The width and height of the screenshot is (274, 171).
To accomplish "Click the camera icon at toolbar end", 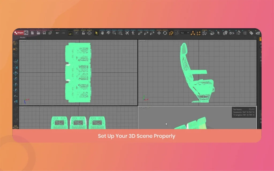I will coord(258,33).
